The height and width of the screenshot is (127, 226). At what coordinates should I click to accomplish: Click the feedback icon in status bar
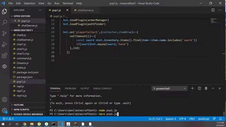(214, 119)
